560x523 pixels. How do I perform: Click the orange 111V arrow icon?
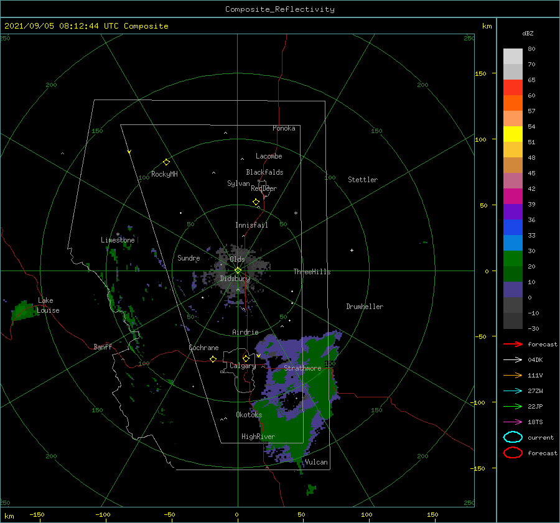point(513,375)
